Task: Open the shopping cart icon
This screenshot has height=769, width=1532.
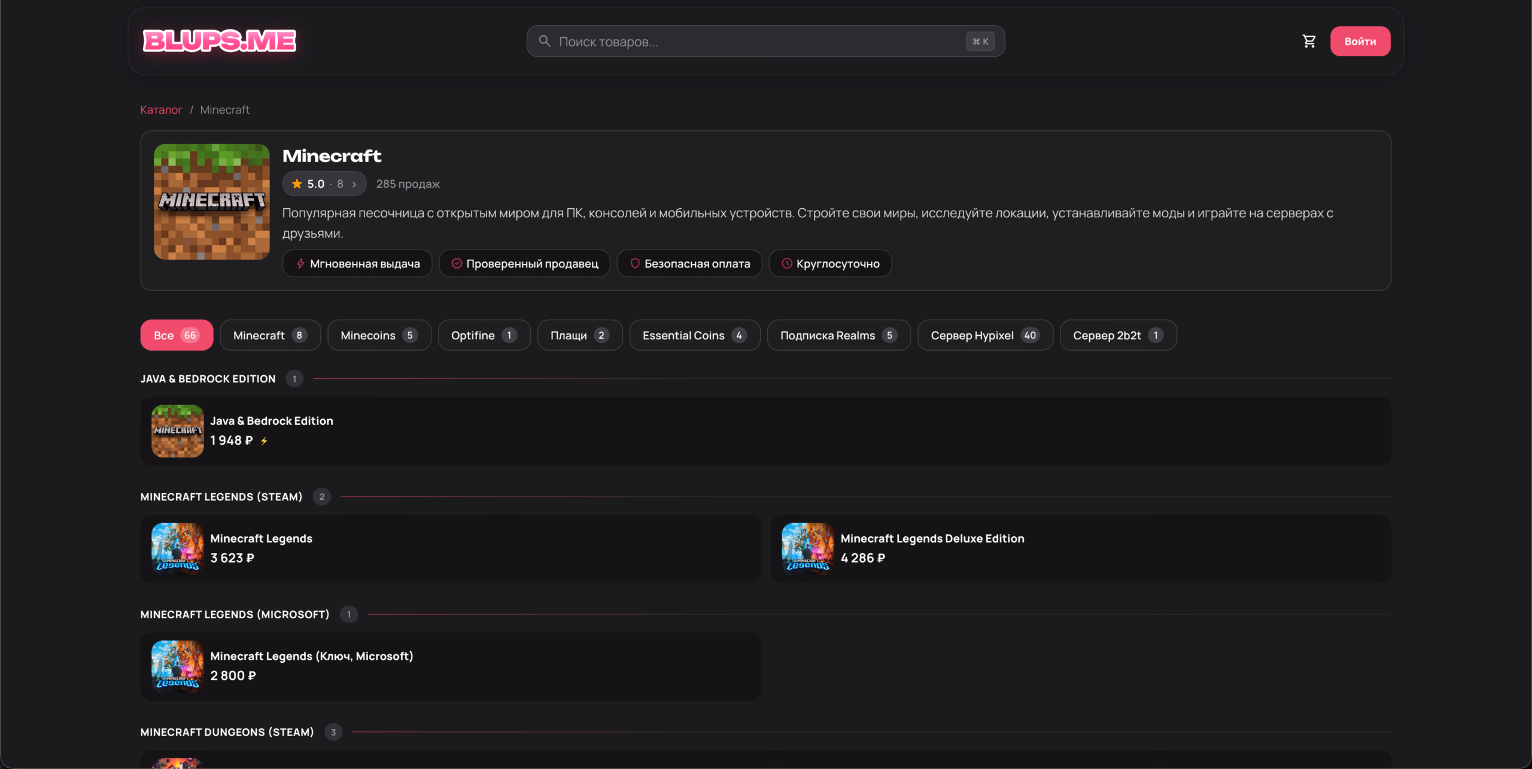Action: click(1309, 41)
